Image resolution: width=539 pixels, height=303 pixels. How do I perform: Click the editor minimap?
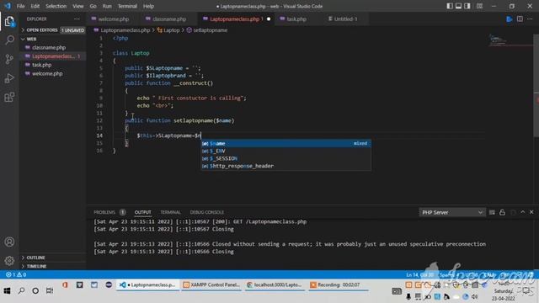510,40
